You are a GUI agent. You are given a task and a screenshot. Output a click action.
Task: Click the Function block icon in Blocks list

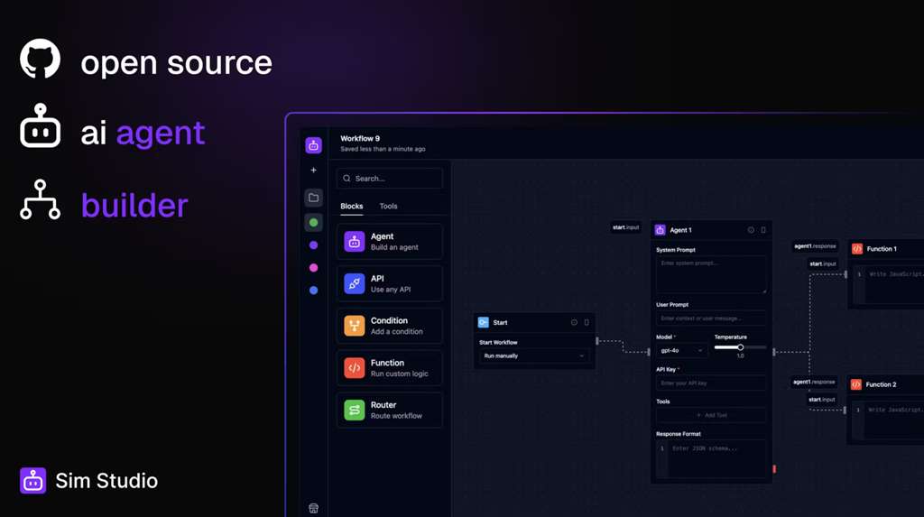(354, 368)
